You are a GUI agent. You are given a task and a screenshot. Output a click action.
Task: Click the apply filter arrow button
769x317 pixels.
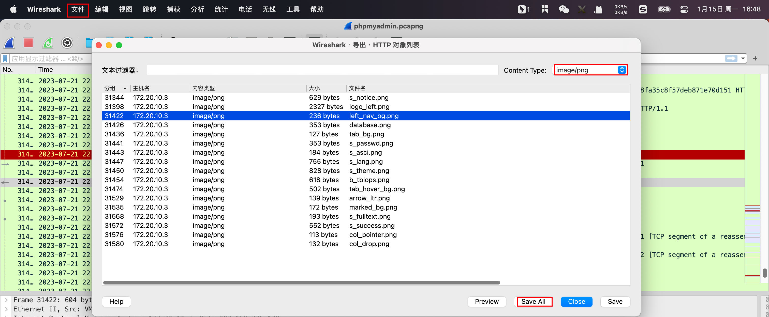[731, 58]
